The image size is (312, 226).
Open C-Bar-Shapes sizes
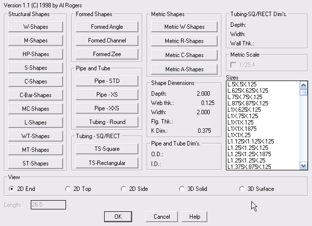[x=36, y=95]
